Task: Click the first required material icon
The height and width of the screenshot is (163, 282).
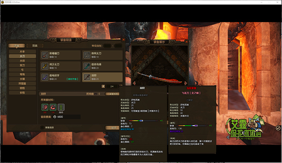Action: [x=45, y=107]
